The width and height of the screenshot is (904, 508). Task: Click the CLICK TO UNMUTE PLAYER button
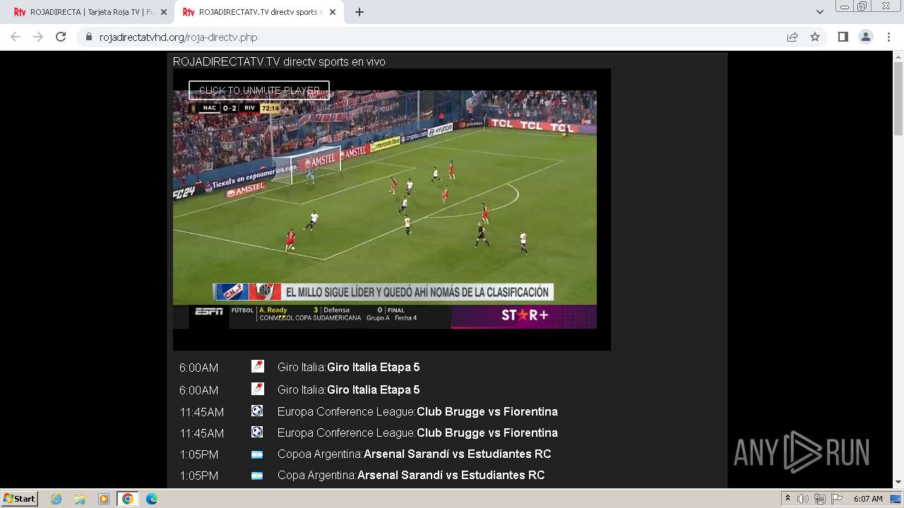[259, 90]
